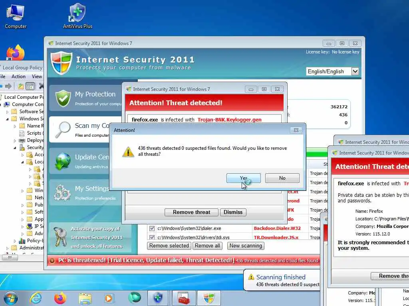Select Computer Configuration tree item

[x=24, y=104]
